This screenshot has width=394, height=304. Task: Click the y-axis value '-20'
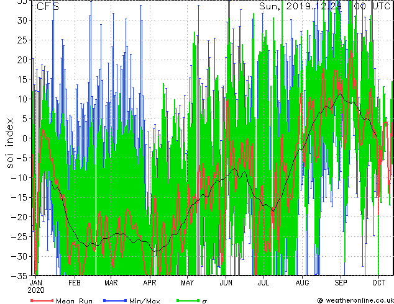(x=19, y=217)
